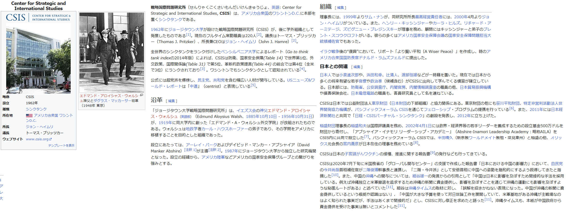Open the 細谷雄一 link
Viewport: 566px width, 211px height.
pos(420,176)
